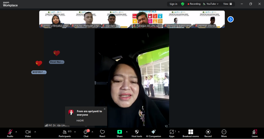
Task: Click the green Share screen icon
Action: click(x=120, y=132)
